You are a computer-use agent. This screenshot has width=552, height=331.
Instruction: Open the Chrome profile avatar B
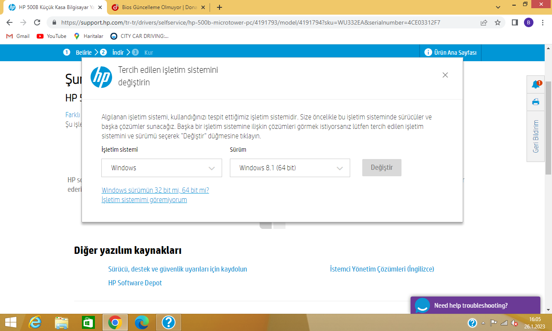529,22
